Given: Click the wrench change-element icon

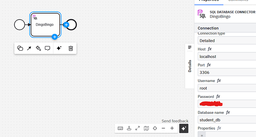Looking at the screenshot, I should (38, 48).
